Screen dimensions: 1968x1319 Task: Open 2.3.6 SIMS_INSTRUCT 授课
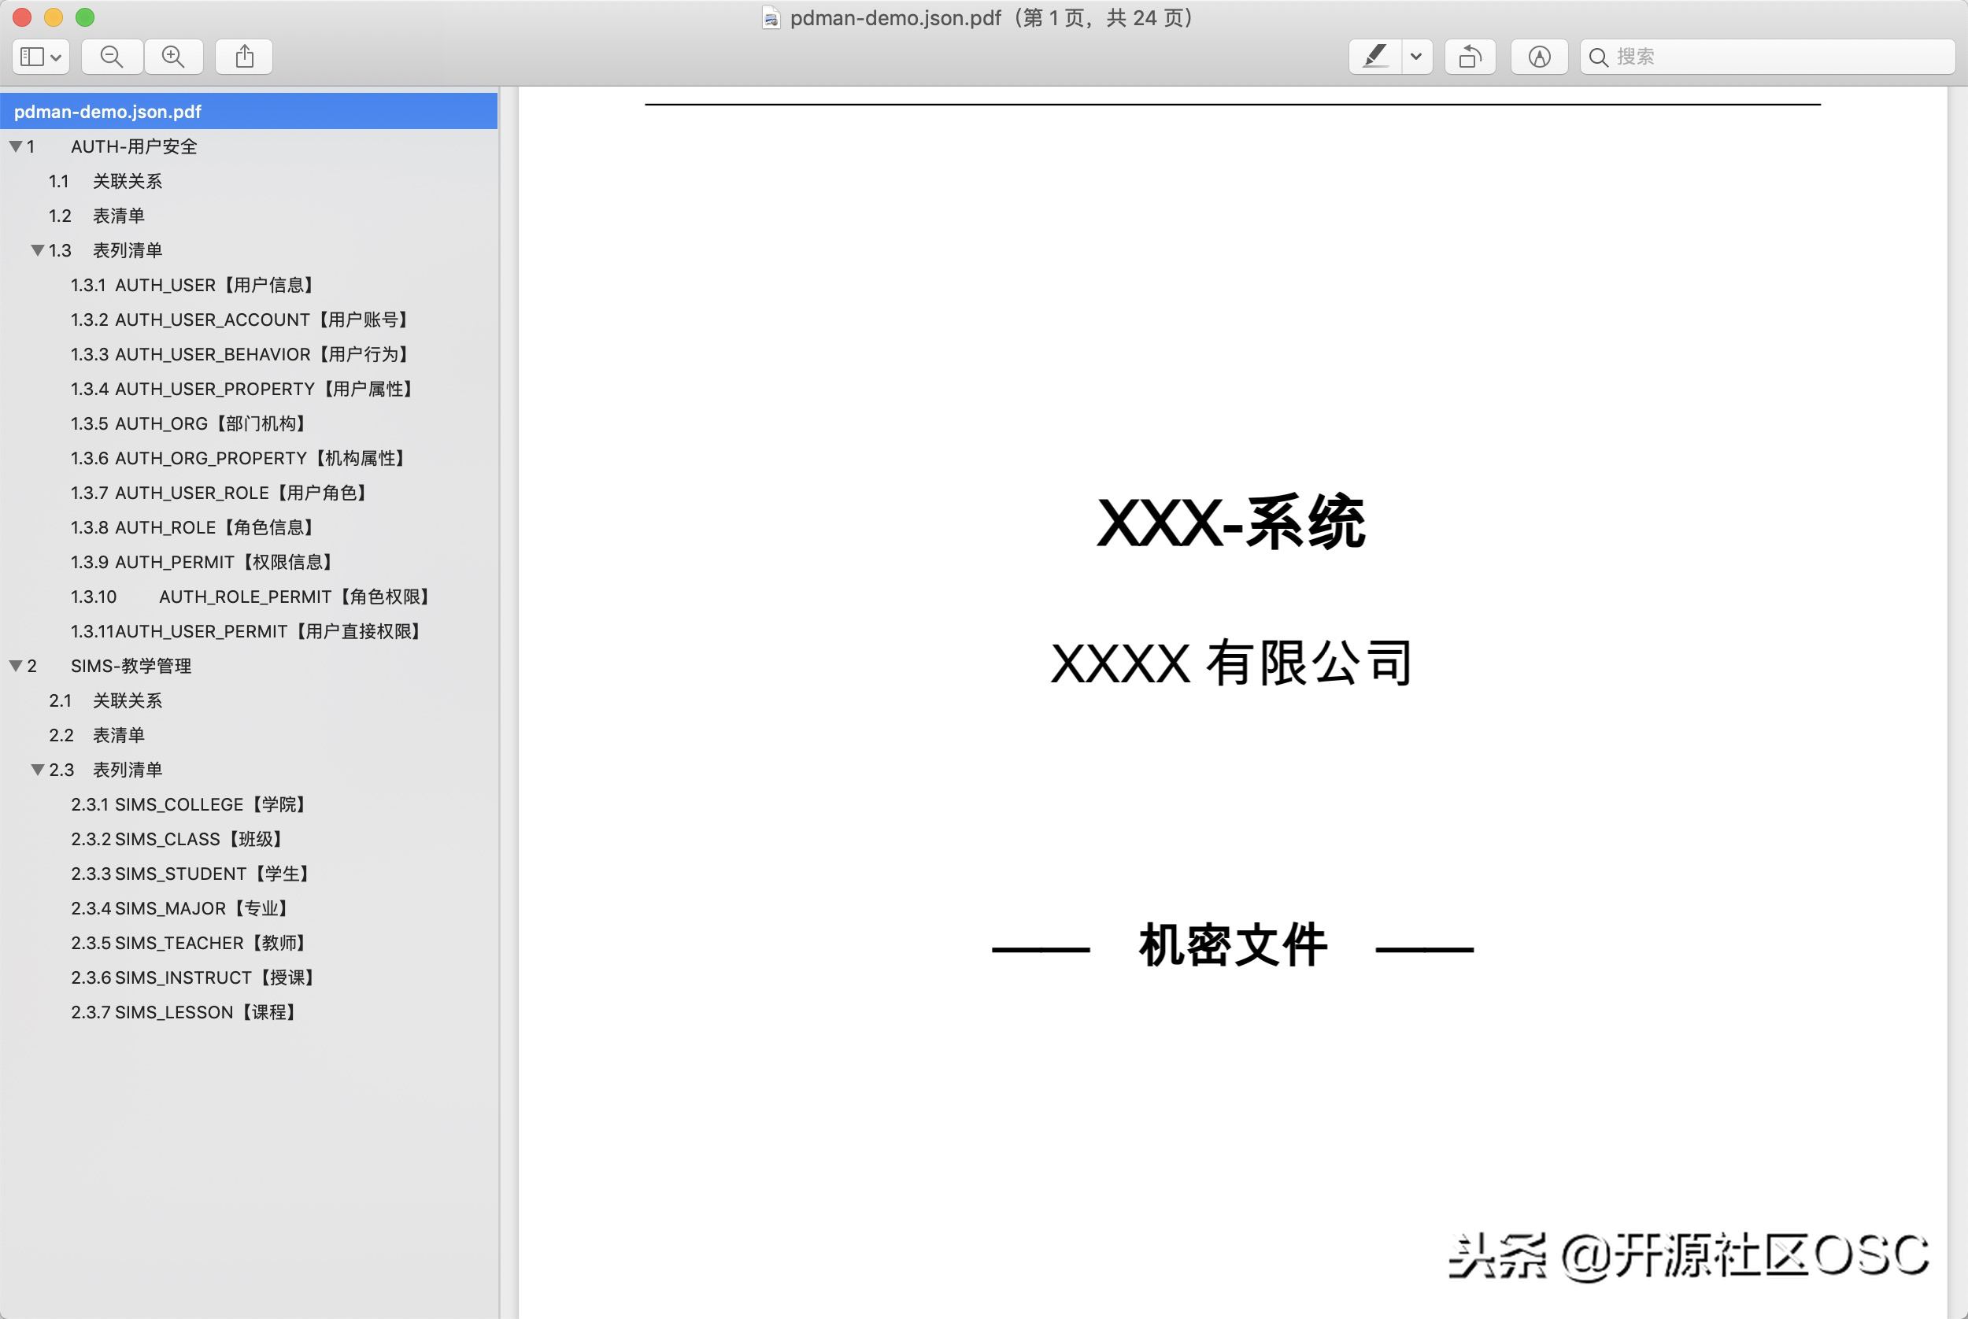coord(195,977)
